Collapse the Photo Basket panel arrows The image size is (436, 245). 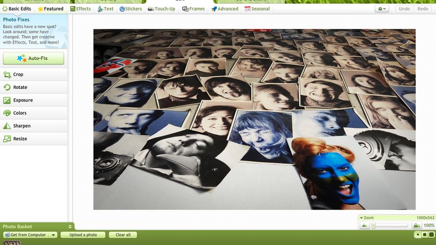[x=70, y=227]
